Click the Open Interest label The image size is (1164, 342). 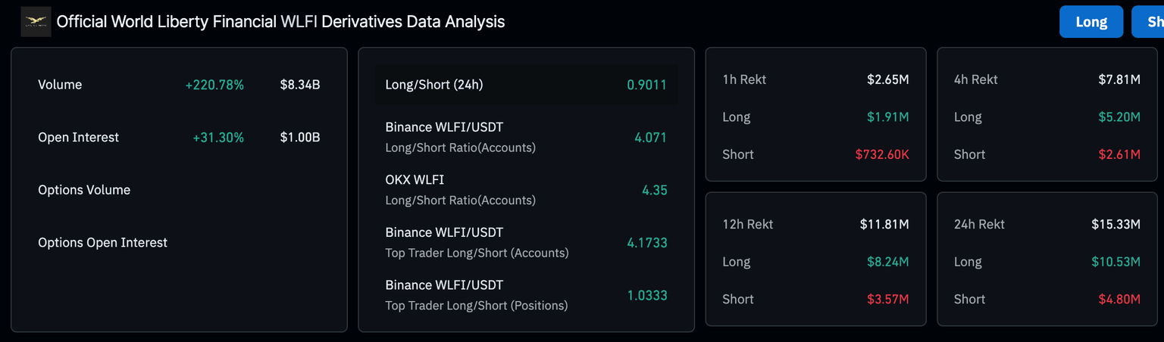[79, 138]
